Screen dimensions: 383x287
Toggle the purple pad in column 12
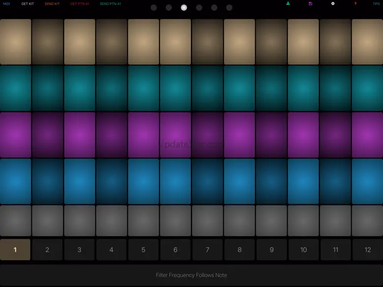coord(367,134)
